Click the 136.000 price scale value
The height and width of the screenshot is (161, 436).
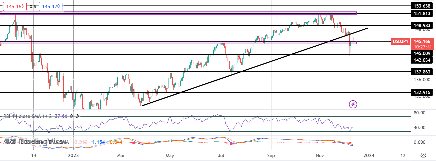tap(422, 80)
